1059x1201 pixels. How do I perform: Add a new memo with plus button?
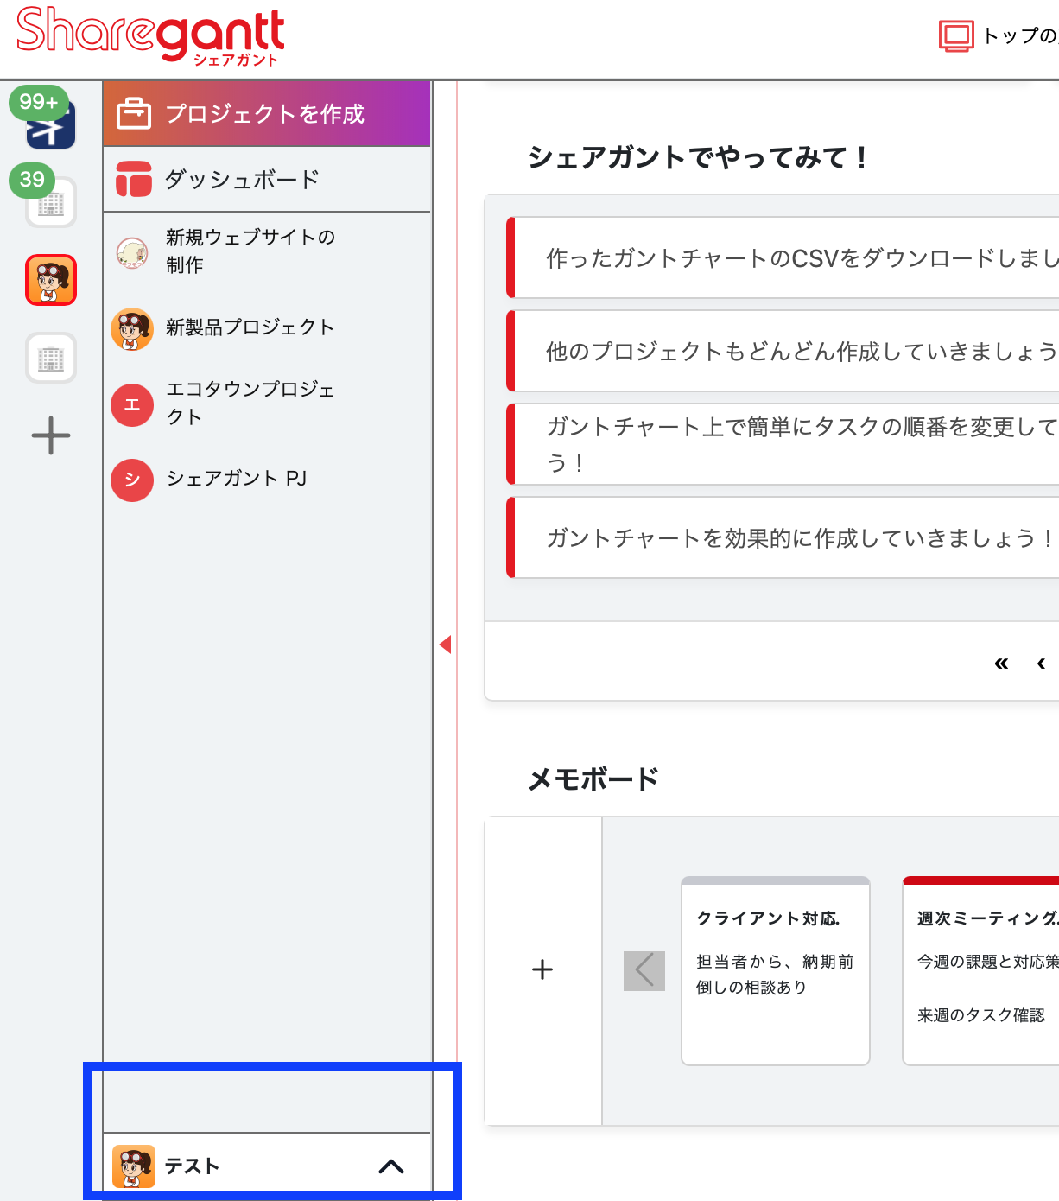click(x=542, y=969)
